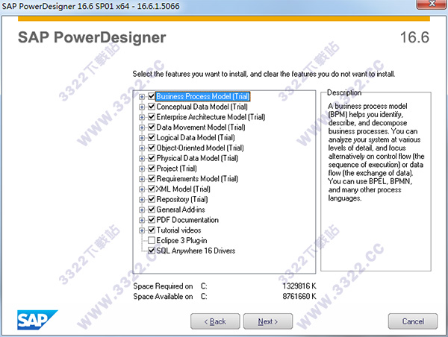Select Tutorial videos label

[178, 230]
